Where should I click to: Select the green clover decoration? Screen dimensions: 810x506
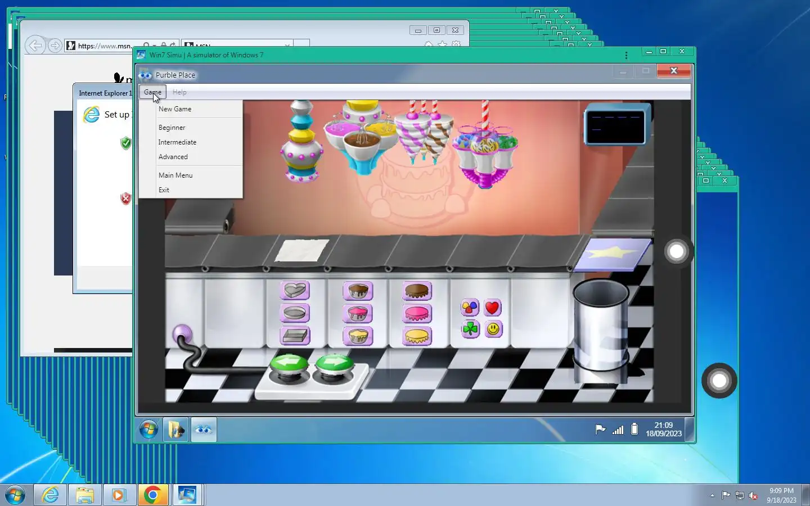(x=470, y=329)
